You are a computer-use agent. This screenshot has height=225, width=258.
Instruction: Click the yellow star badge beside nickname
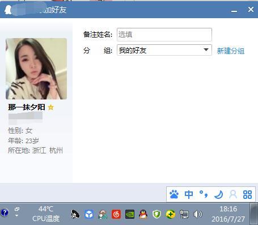pyautogui.click(x=50, y=107)
